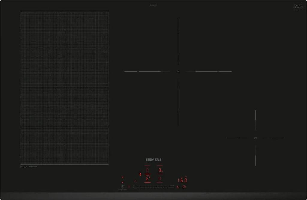Tap the control lock icon beside power
The image size is (307, 200).
129,187
